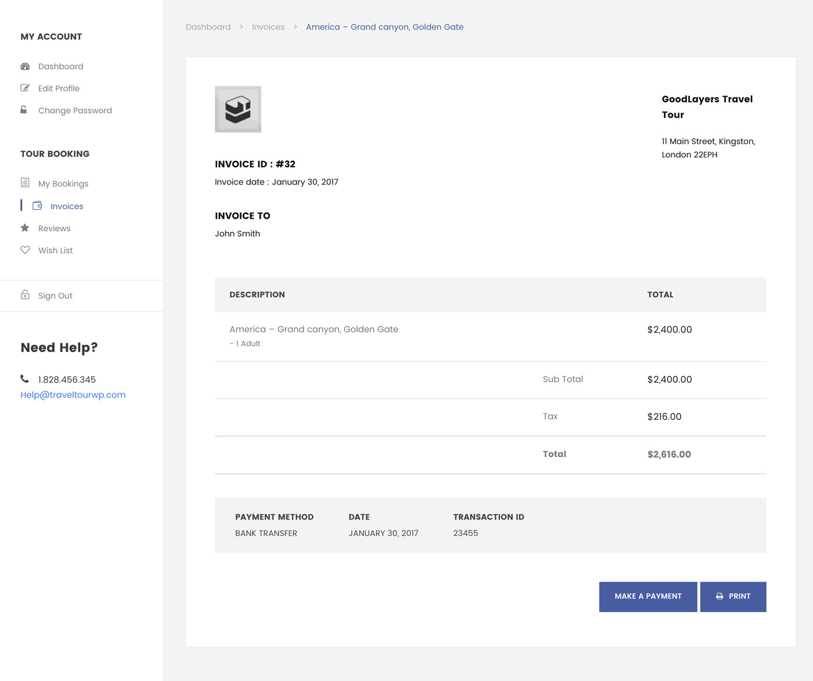Click the Wish List heart icon
Viewport: 813px width, 681px height.
pos(25,250)
